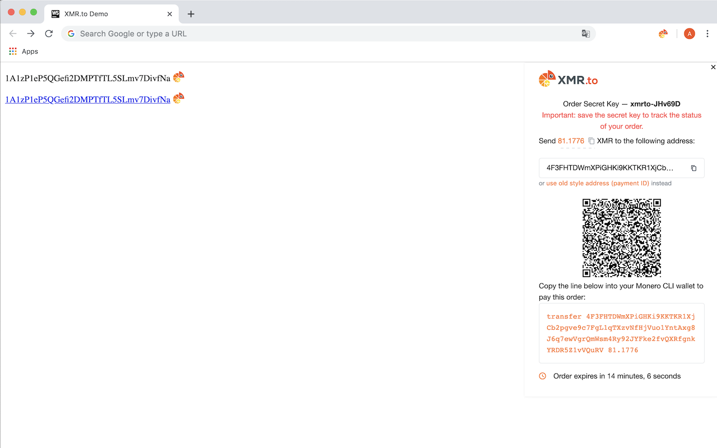
Task: Focus the Search Google or type a URL bar
Action: coord(328,34)
